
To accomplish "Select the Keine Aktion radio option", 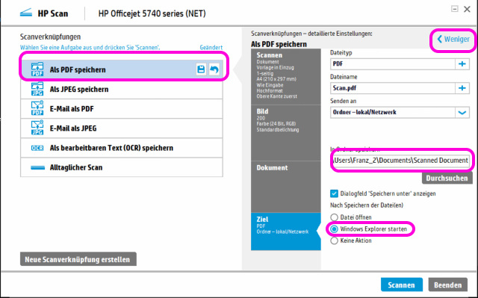I will (x=334, y=240).
